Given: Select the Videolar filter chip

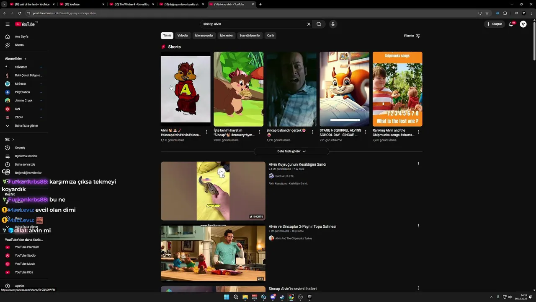Looking at the screenshot, I should 183,36.
